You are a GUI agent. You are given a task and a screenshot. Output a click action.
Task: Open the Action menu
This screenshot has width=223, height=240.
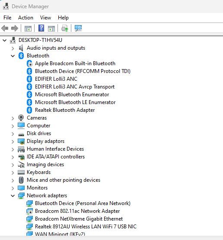[x=25, y=18]
